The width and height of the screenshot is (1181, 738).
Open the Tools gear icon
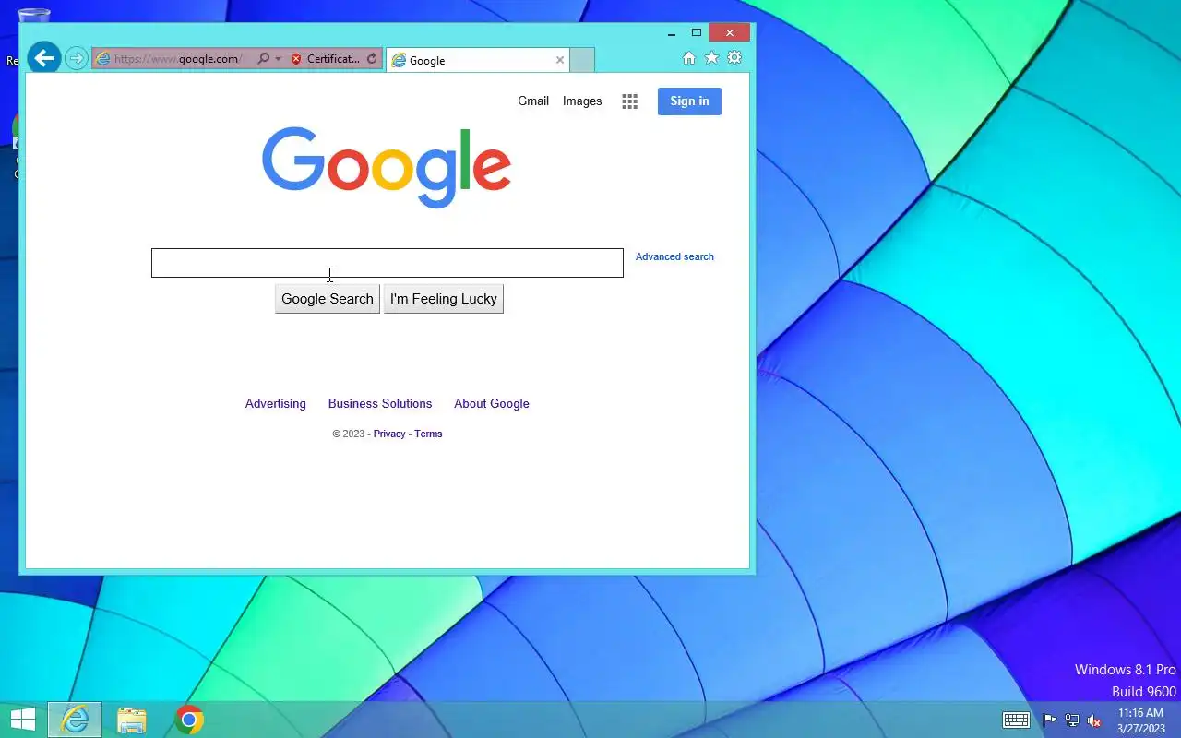pos(734,58)
